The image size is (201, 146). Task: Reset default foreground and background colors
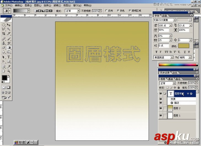(x=2, y=82)
